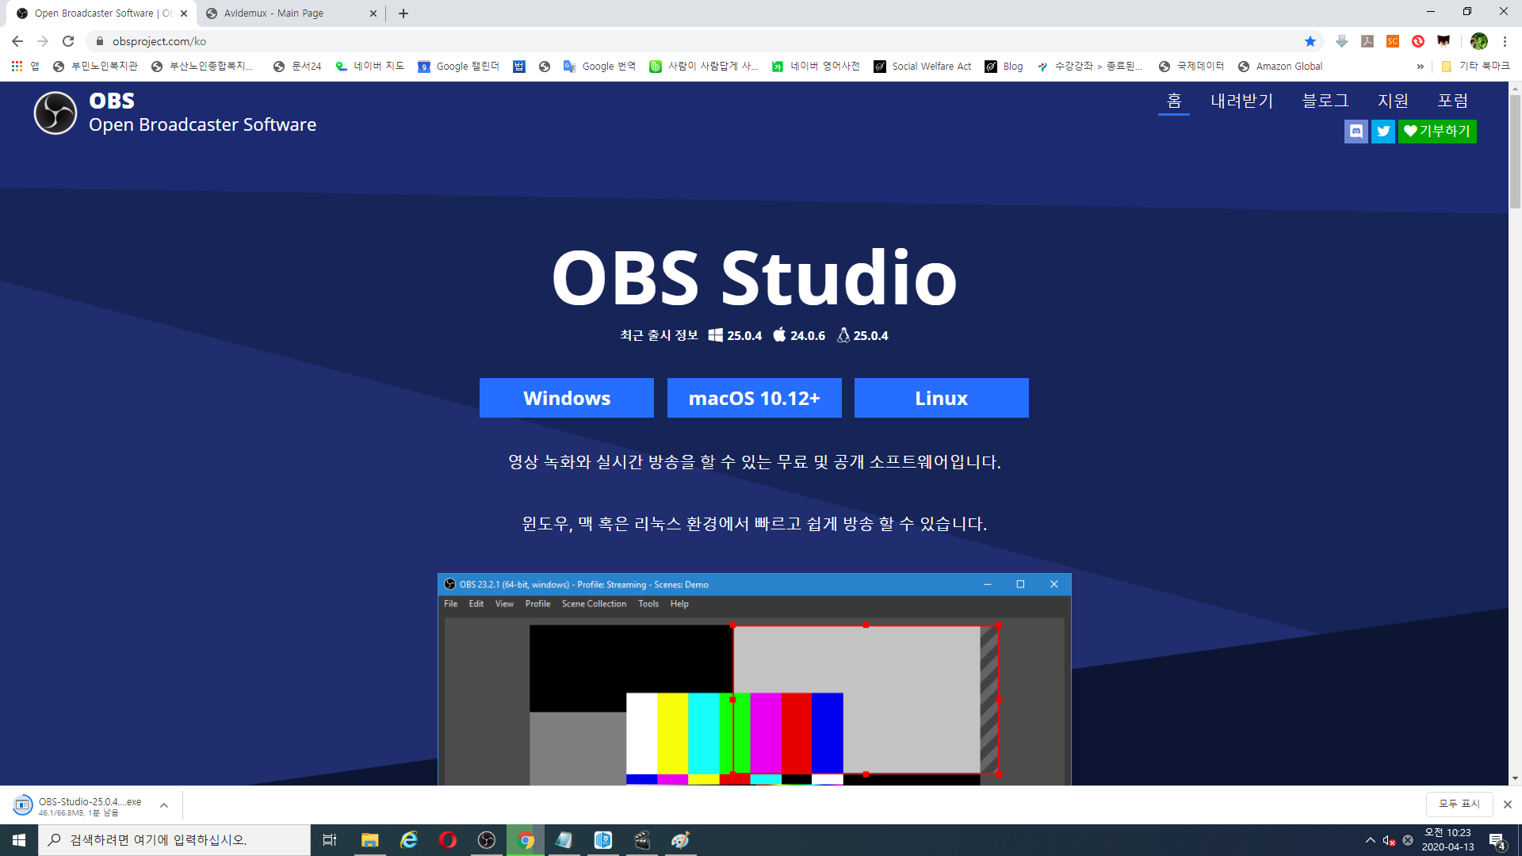Open the Discord icon link
Screen dimensions: 1522x856
[x=1356, y=132]
